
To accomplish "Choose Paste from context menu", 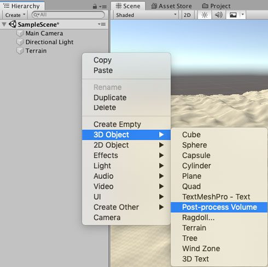I will pyautogui.click(x=126, y=70).
